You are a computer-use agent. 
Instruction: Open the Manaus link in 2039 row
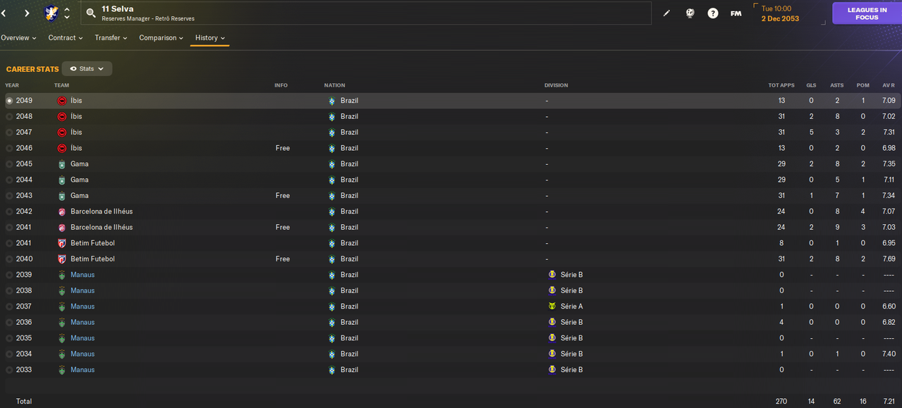tap(83, 275)
